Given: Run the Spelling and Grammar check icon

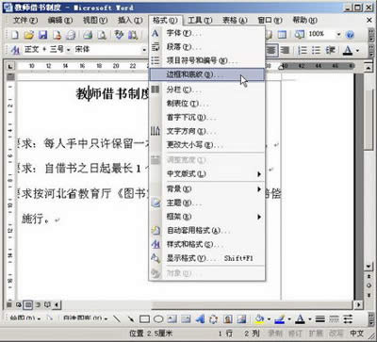Looking at the screenshot, I should 119,35.
